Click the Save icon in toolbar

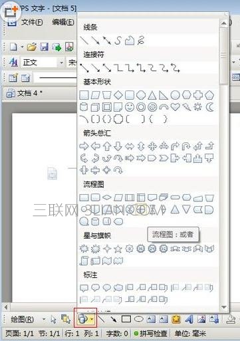point(44,47)
